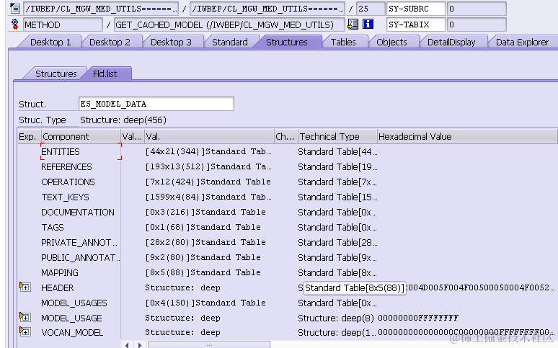The height and width of the screenshot is (348, 558).
Task: Switch to the Desktop 2 tab
Action: (x=110, y=42)
